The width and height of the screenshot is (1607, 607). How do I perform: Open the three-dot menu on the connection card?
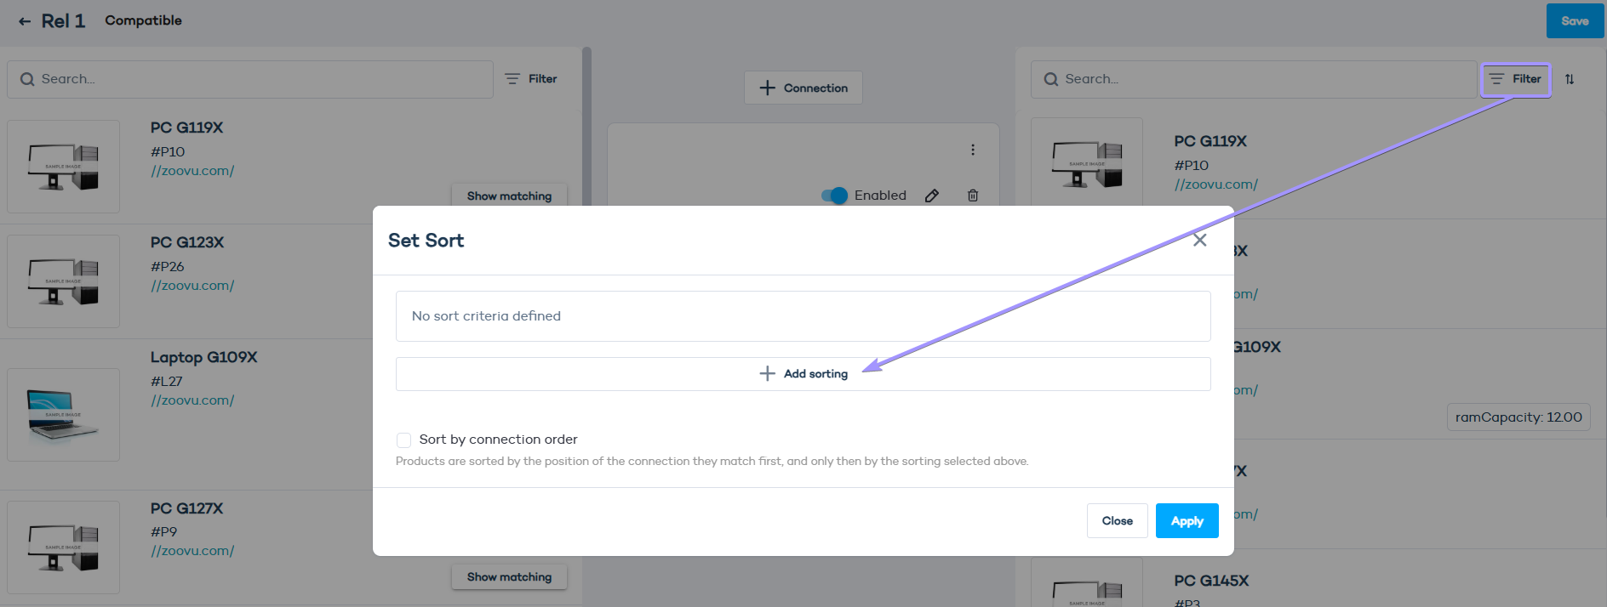pyautogui.click(x=972, y=150)
